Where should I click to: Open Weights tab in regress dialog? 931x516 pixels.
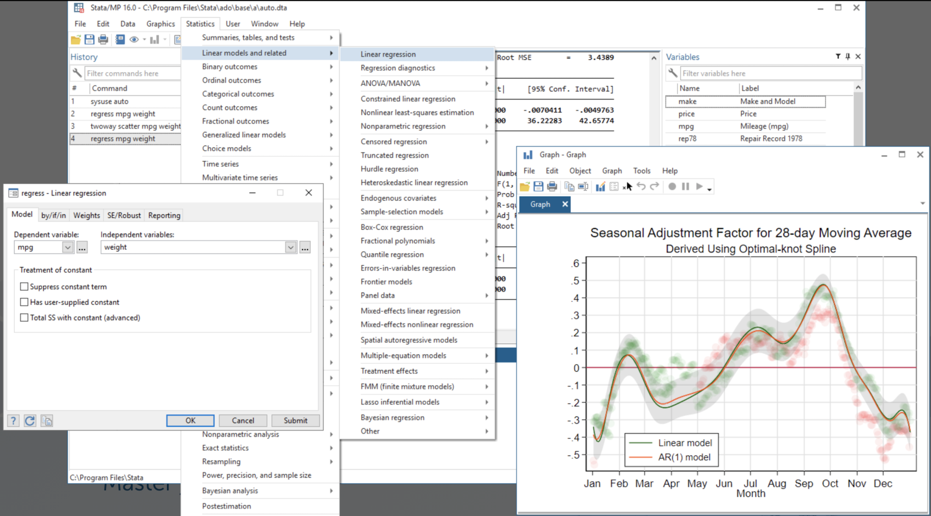coord(87,215)
